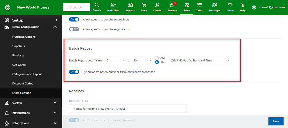The height and width of the screenshot is (128, 288).
Task: Go to Products in sidebar
Action: [18, 55]
